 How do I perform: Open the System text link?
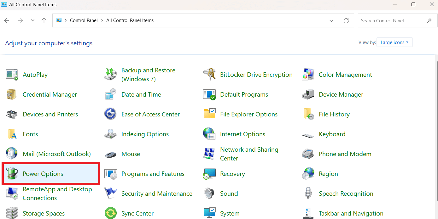(230, 213)
